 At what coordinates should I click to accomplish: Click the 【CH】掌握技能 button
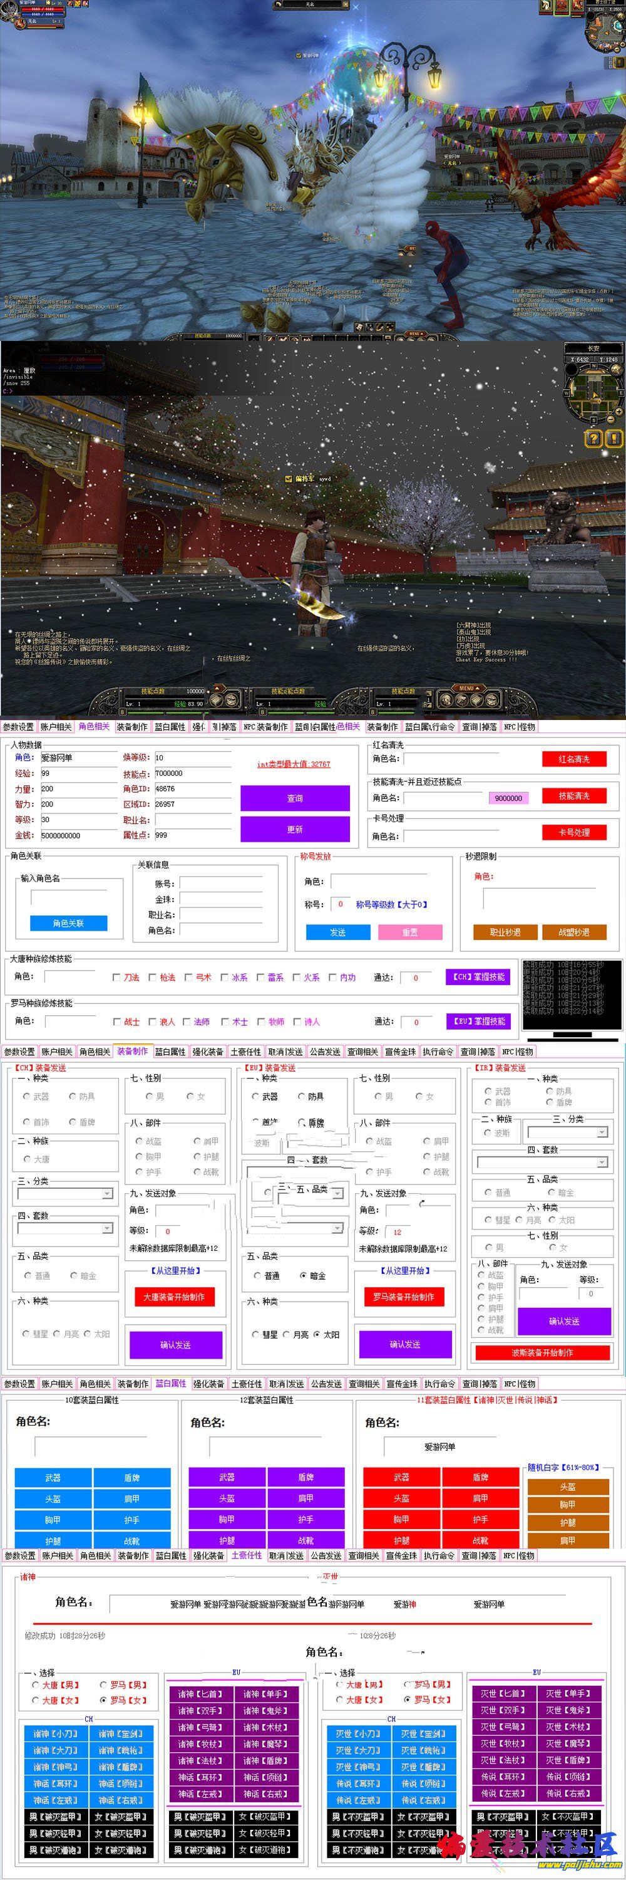478,976
